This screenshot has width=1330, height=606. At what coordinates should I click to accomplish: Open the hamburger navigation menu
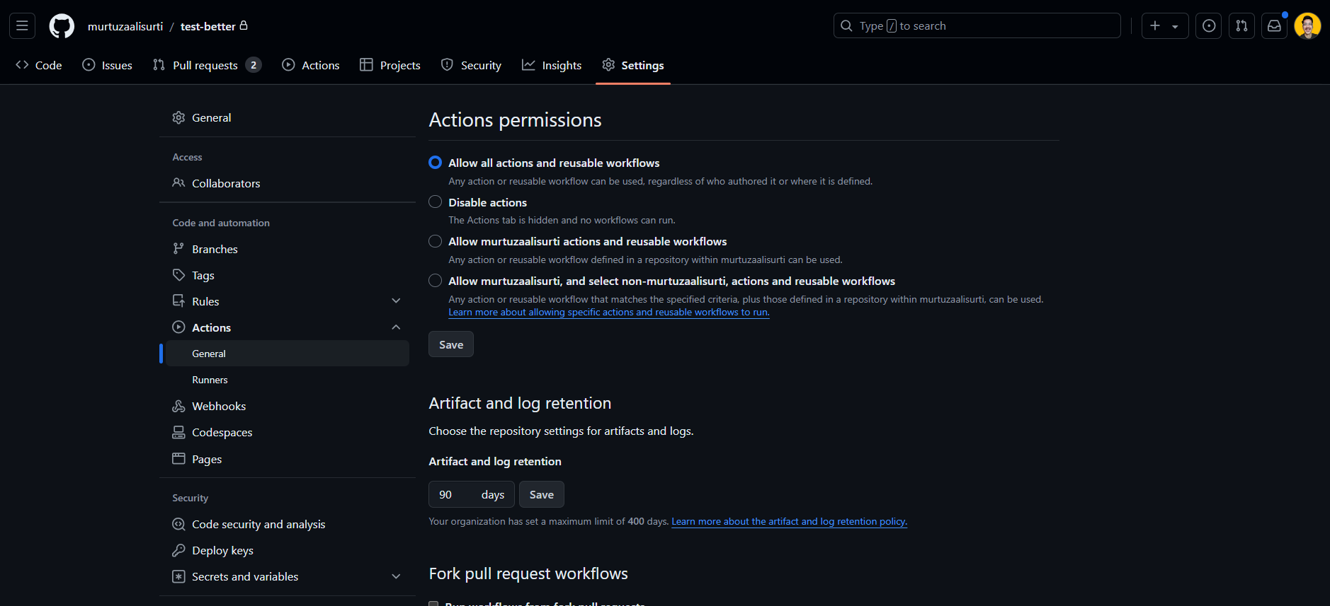coord(22,26)
